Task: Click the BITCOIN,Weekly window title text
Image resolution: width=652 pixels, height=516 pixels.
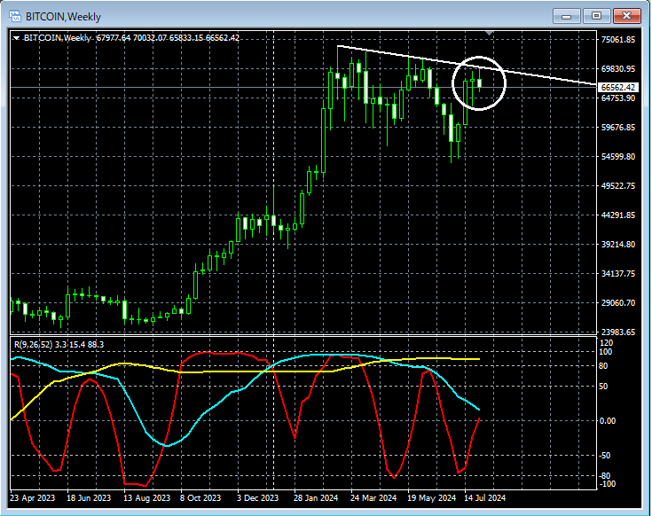Action: tap(63, 17)
